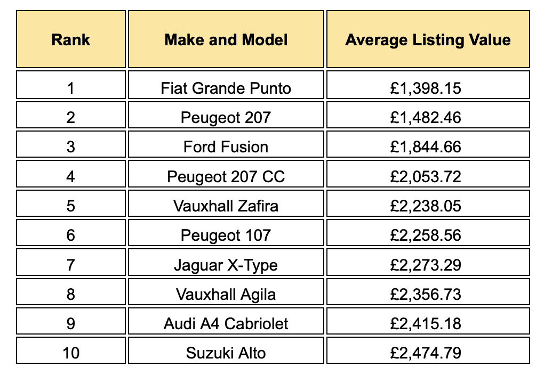Select the Peugeot 107 cell
Viewport: 544px width, 375px height.
tap(226, 233)
